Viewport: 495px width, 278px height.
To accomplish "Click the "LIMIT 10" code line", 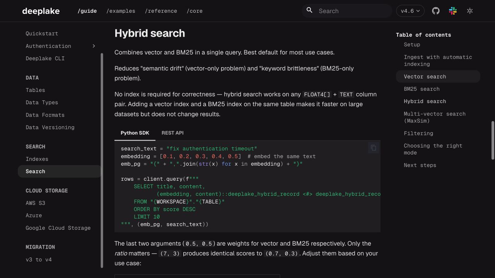I will click(x=147, y=217).
